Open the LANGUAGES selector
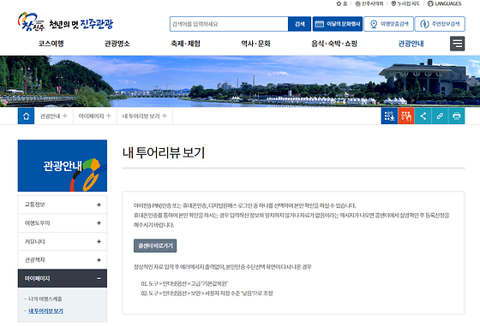 point(444,3)
